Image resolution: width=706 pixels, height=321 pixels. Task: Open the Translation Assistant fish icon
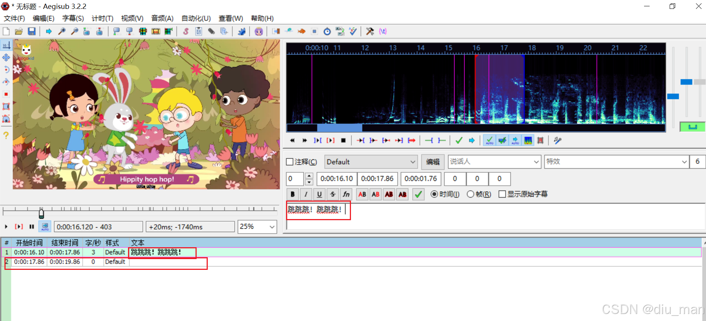coord(302,32)
